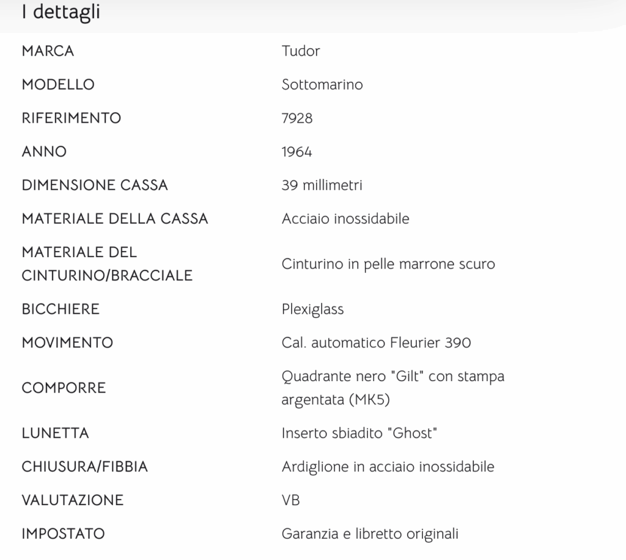626x560 pixels.
Task: Click "Cal. automatico Fleurier 390" movement value
Action: point(376,343)
